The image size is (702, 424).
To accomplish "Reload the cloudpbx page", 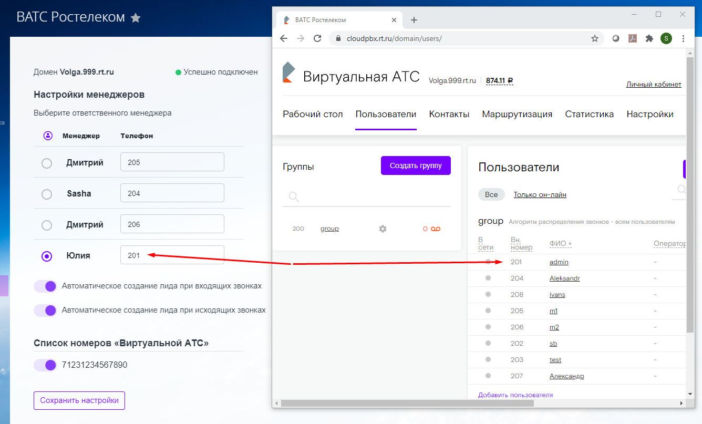I will click(317, 38).
